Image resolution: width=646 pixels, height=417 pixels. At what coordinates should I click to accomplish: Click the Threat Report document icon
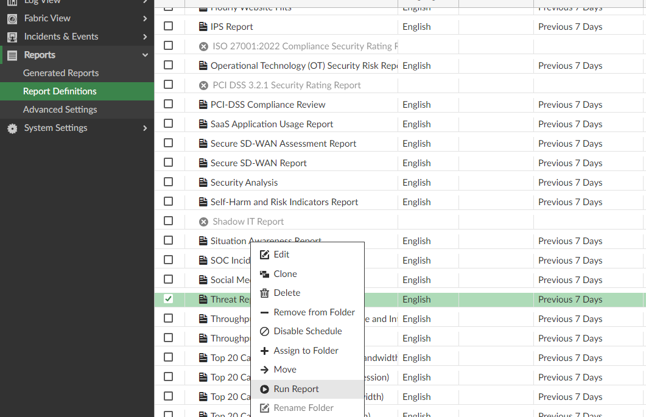203,300
